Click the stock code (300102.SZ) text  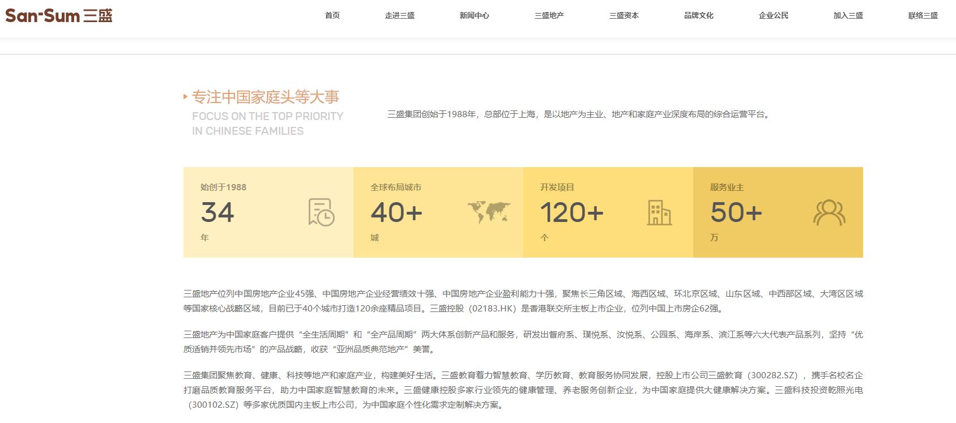(214, 405)
